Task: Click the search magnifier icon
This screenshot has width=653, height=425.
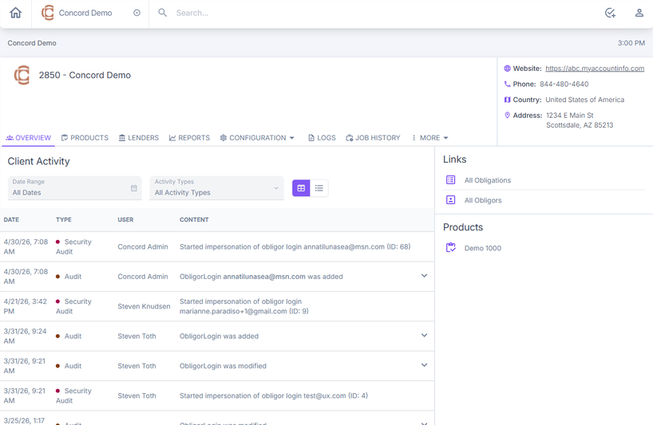Action: [x=162, y=13]
